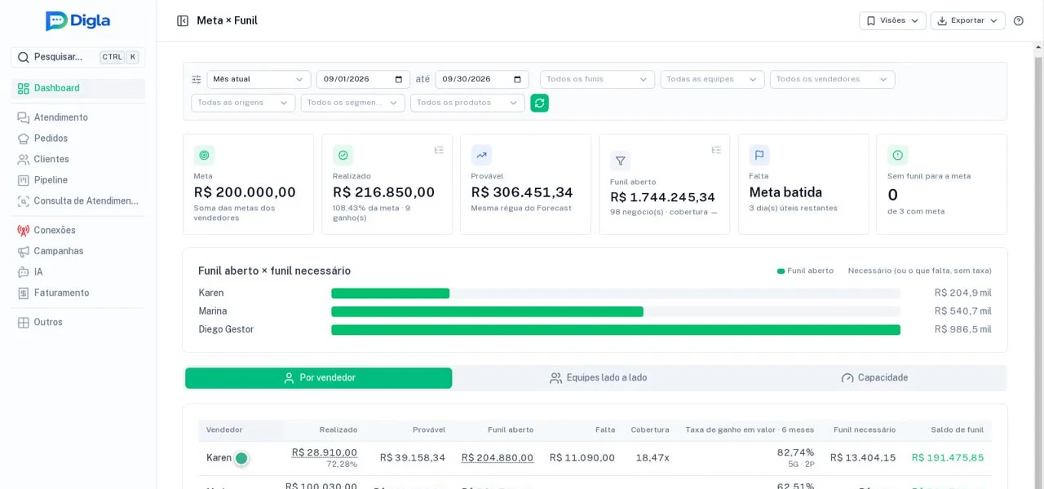Click the green refresh filters button
The image size is (1044, 489).
(x=539, y=103)
